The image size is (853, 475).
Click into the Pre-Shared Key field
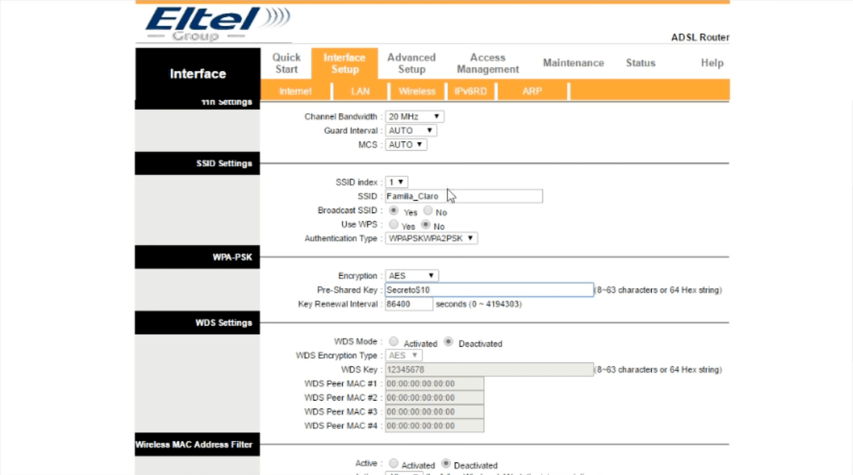pyautogui.click(x=489, y=290)
